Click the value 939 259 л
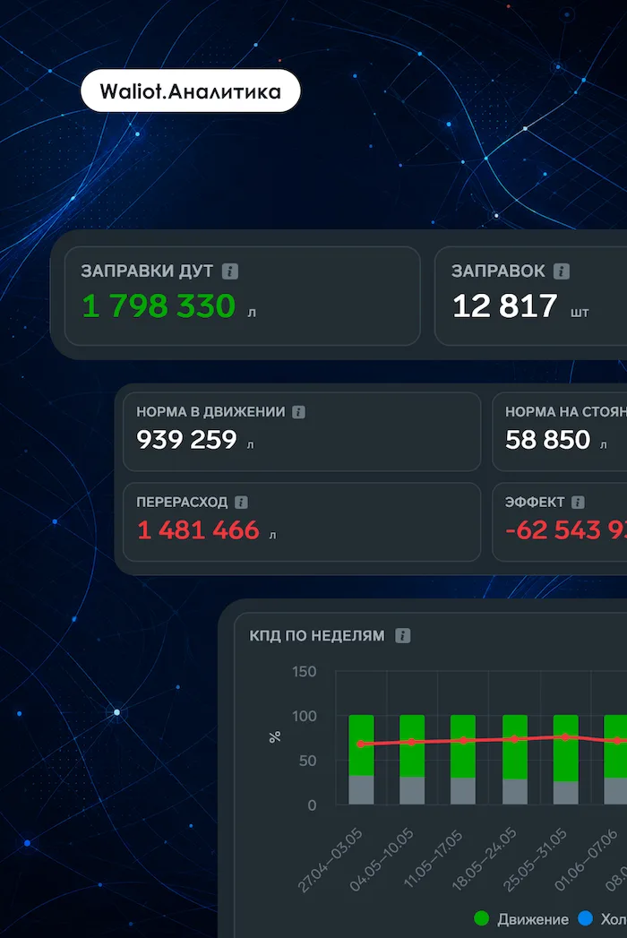This screenshot has height=938, width=627. pos(195,440)
